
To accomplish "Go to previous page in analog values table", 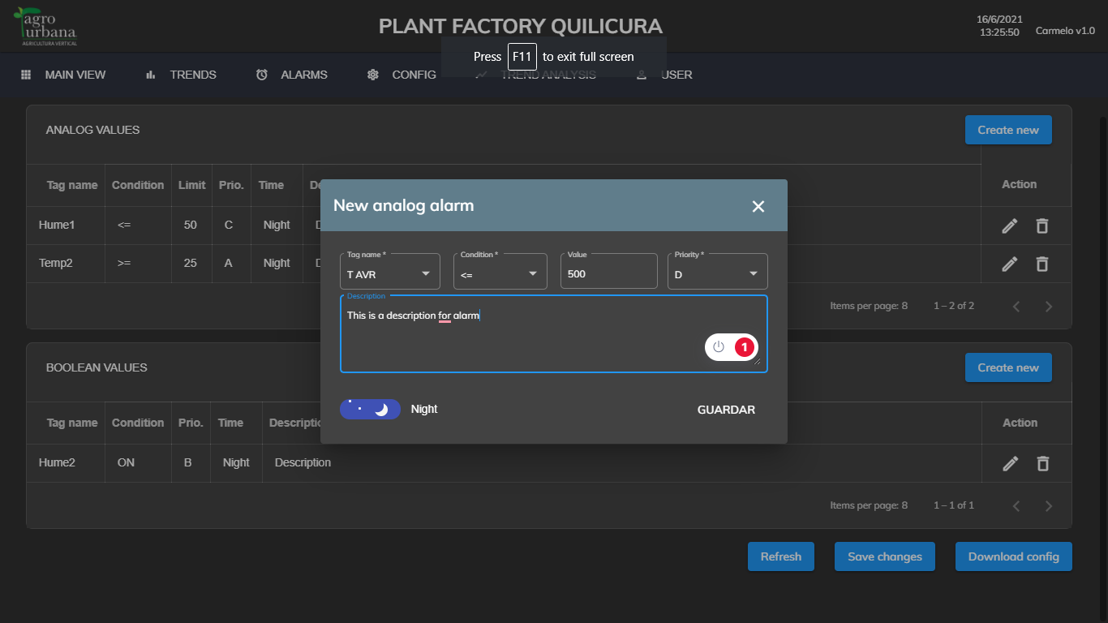I will (x=1016, y=307).
